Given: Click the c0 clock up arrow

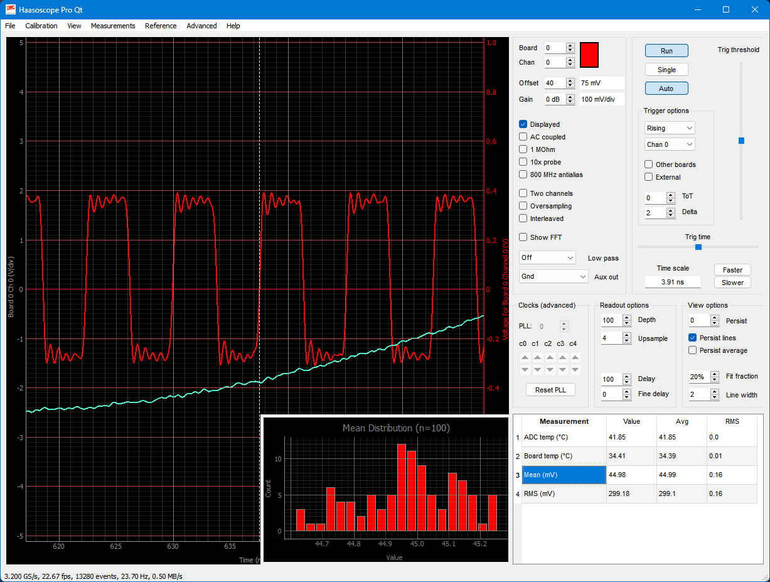Looking at the screenshot, I should pos(525,357).
